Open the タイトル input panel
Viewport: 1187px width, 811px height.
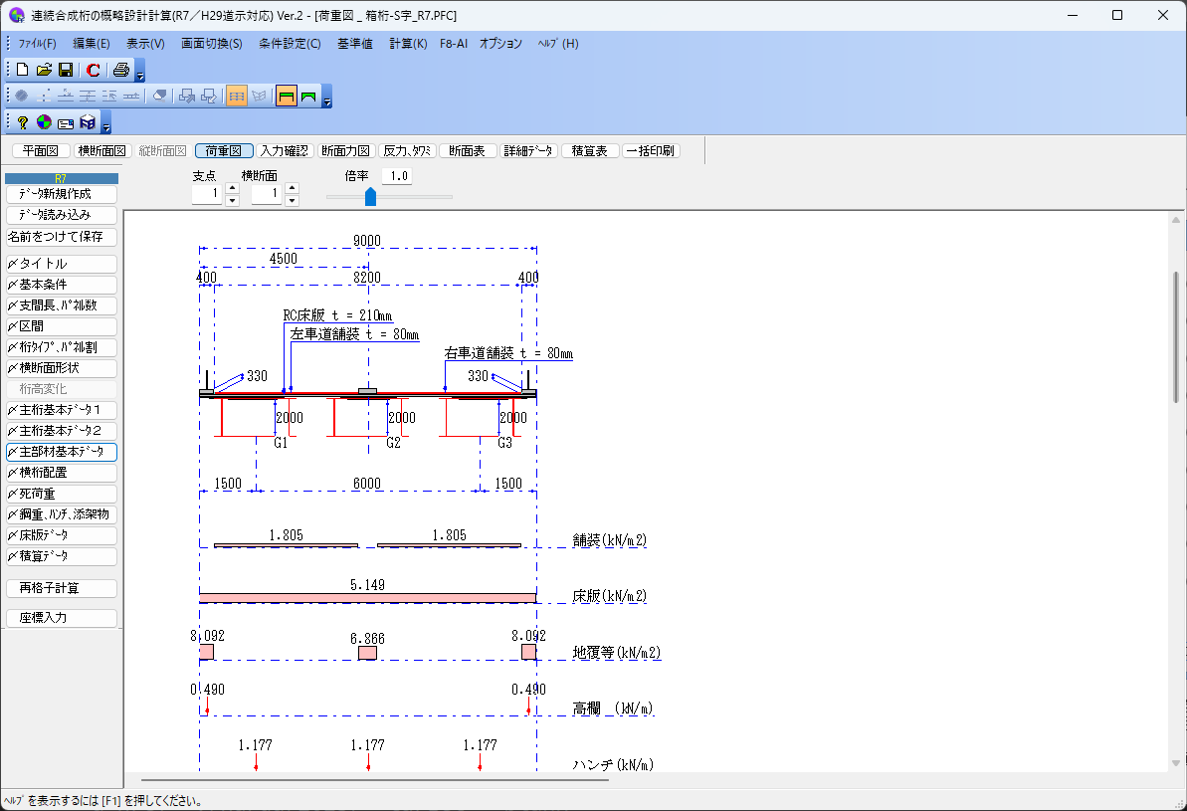coord(62,264)
